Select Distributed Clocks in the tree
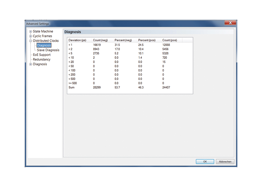 click(x=46, y=41)
